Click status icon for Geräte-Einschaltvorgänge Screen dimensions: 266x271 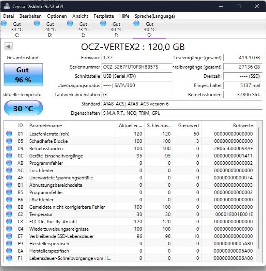pyautogui.click(x=9, y=156)
